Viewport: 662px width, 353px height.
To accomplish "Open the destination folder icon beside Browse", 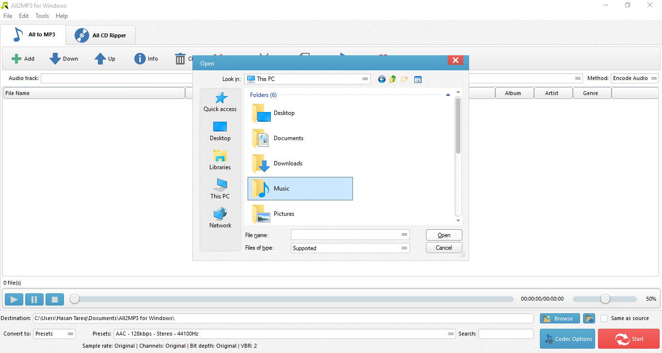I will pos(589,319).
